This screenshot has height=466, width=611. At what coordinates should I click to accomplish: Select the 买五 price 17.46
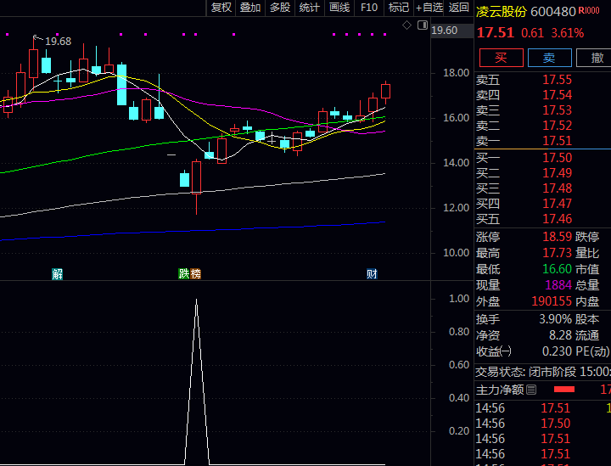click(557, 219)
